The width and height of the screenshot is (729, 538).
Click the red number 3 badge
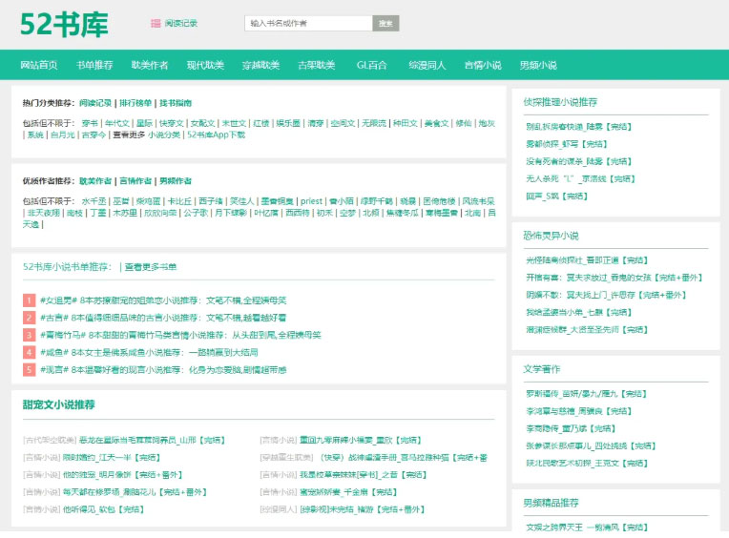(29, 335)
